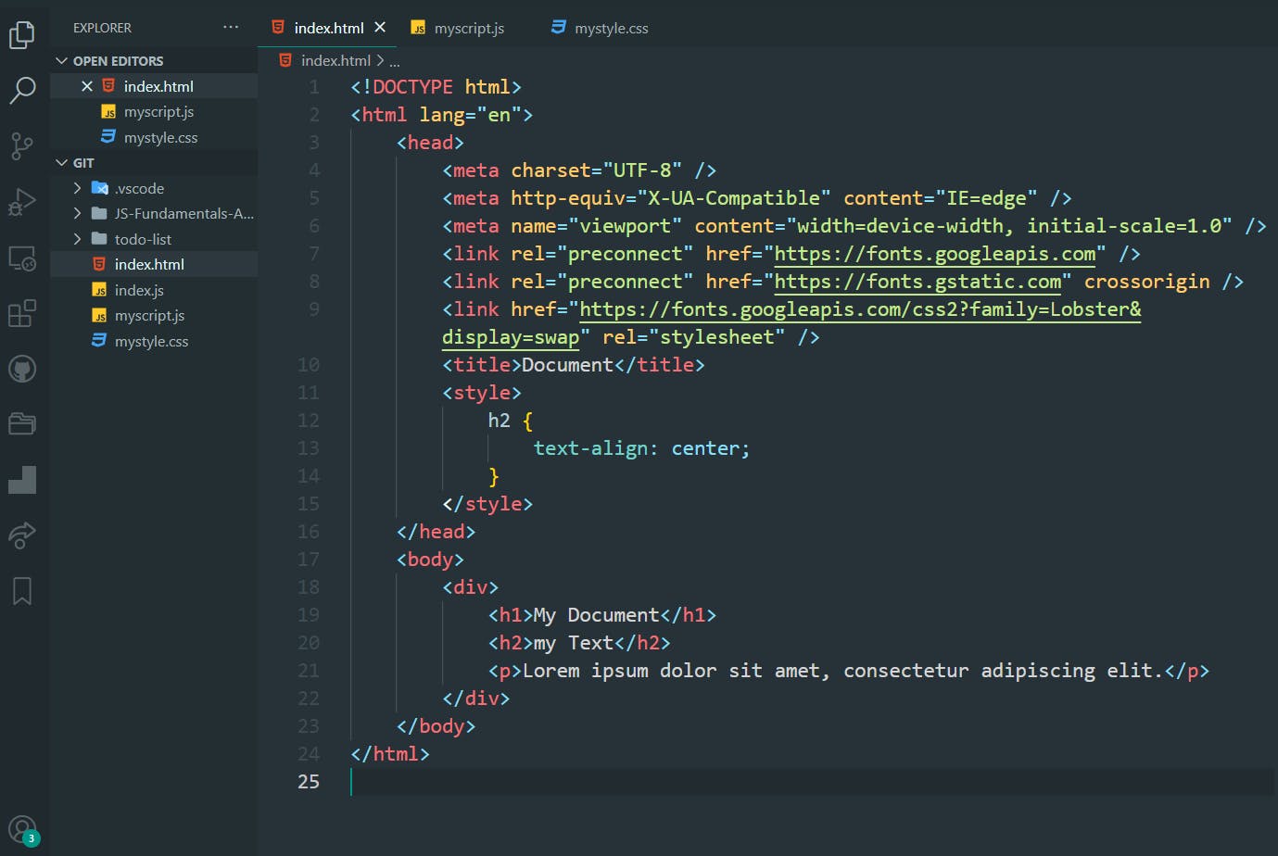Open the GitHub view in activity bar
This screenshot has height=856, width=1278.
click(21, 369)
